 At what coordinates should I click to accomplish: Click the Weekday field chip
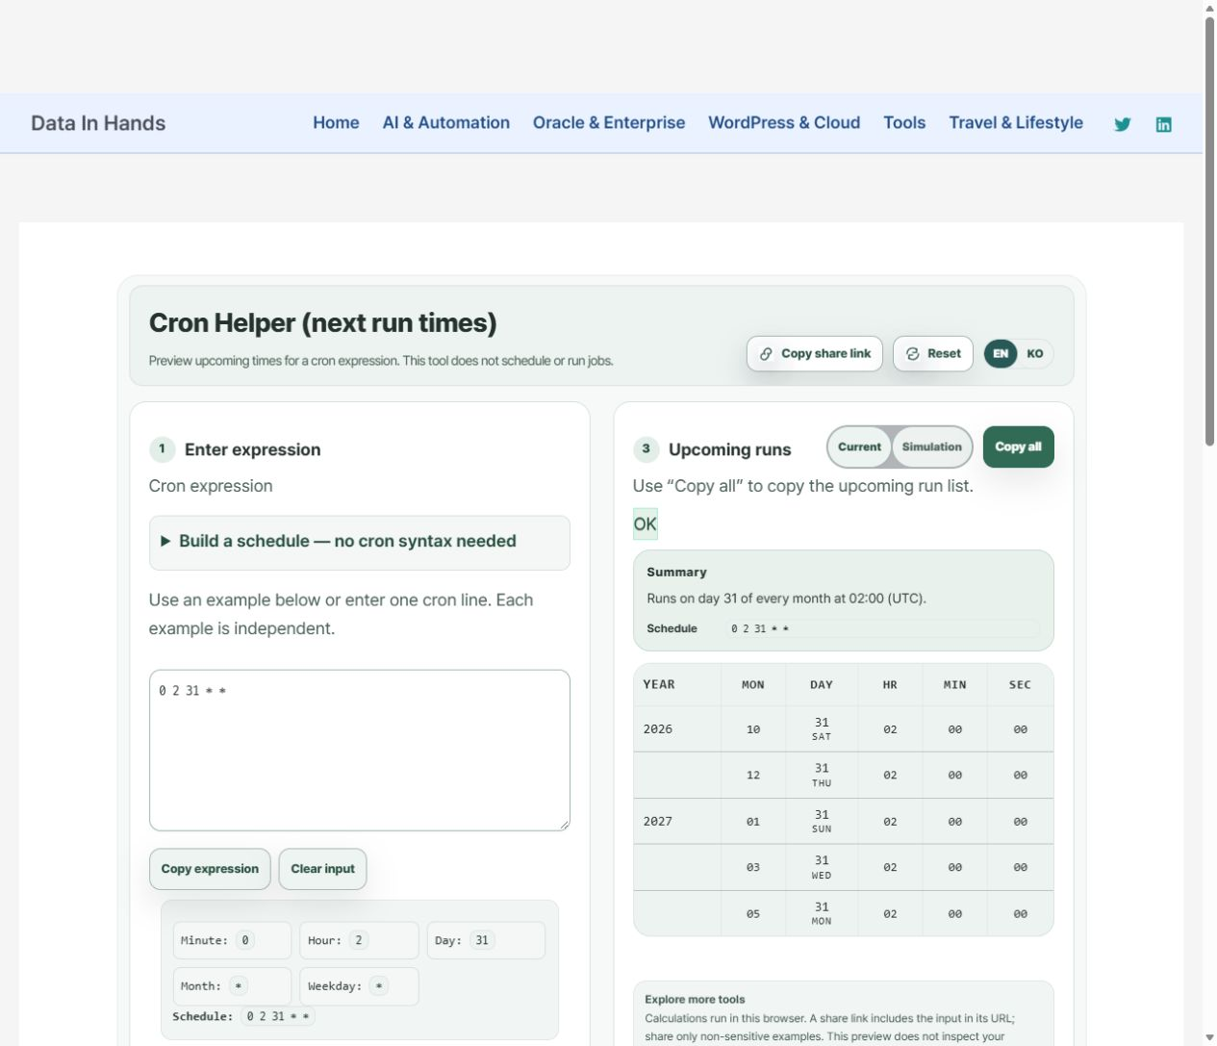359,986
